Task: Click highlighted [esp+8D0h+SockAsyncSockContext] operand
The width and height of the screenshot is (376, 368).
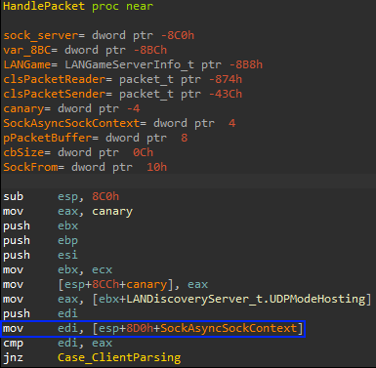Action: (x=198, y=328)
